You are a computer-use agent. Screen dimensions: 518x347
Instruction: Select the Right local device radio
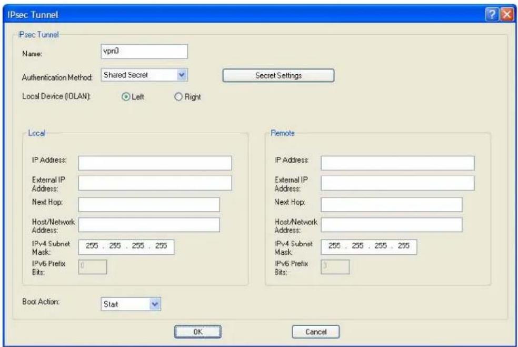click(x=178, y=97)
